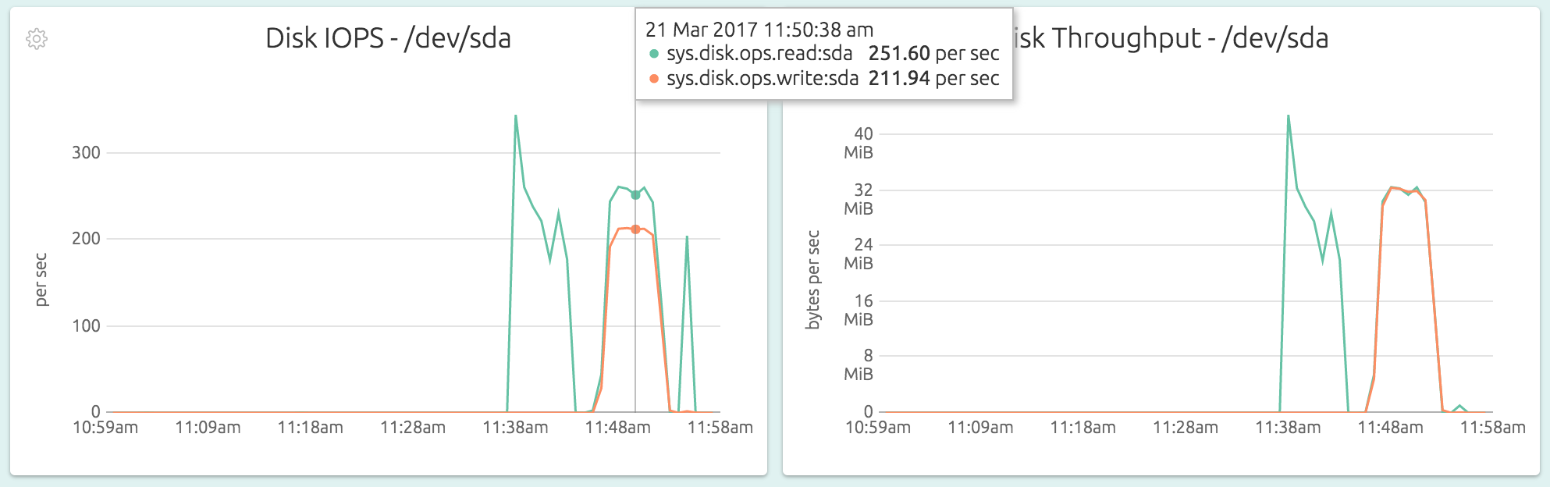
Task: Click the green read data point on IOPS chart
Action: (635, 195)
